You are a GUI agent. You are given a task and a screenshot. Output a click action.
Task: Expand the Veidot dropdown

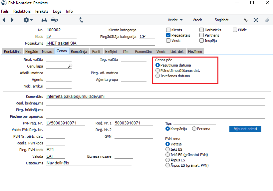(x=175, y=20)
